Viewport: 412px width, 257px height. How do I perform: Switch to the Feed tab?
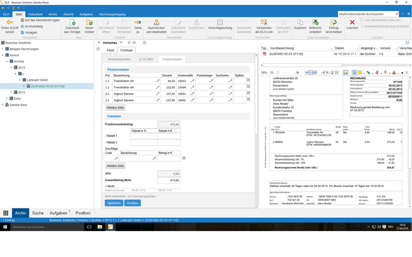[110, 50]
